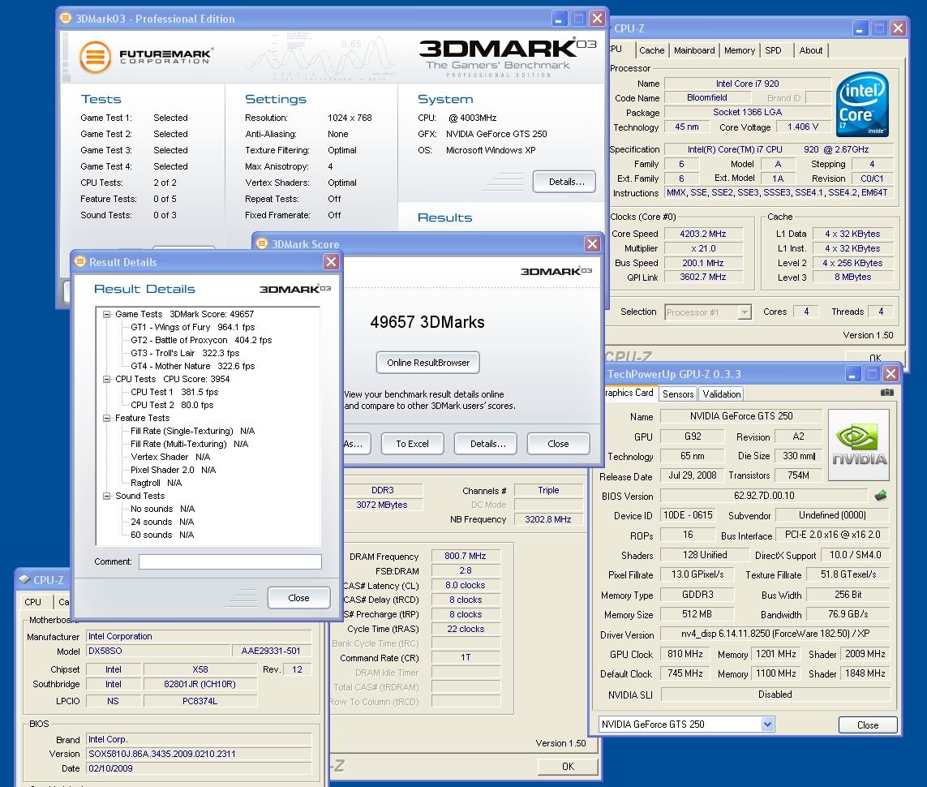The width and height of the screenshot is (927, 787).
Task: Click Close button in Result Details window
Action: 298,598
